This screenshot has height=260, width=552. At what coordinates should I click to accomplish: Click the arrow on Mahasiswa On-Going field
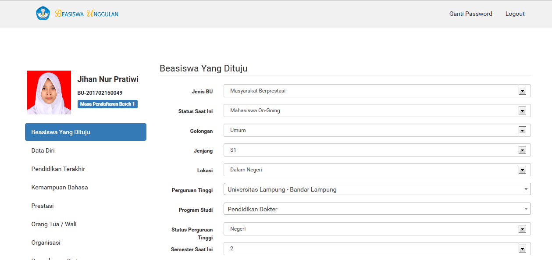tap(522, 111)
